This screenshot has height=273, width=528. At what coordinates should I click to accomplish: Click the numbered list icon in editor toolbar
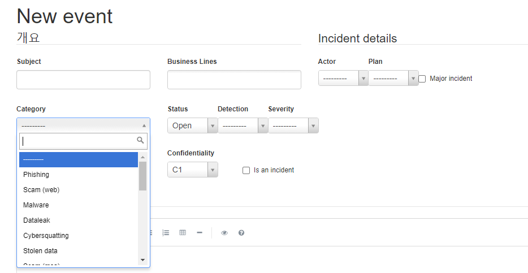(166, 233)
